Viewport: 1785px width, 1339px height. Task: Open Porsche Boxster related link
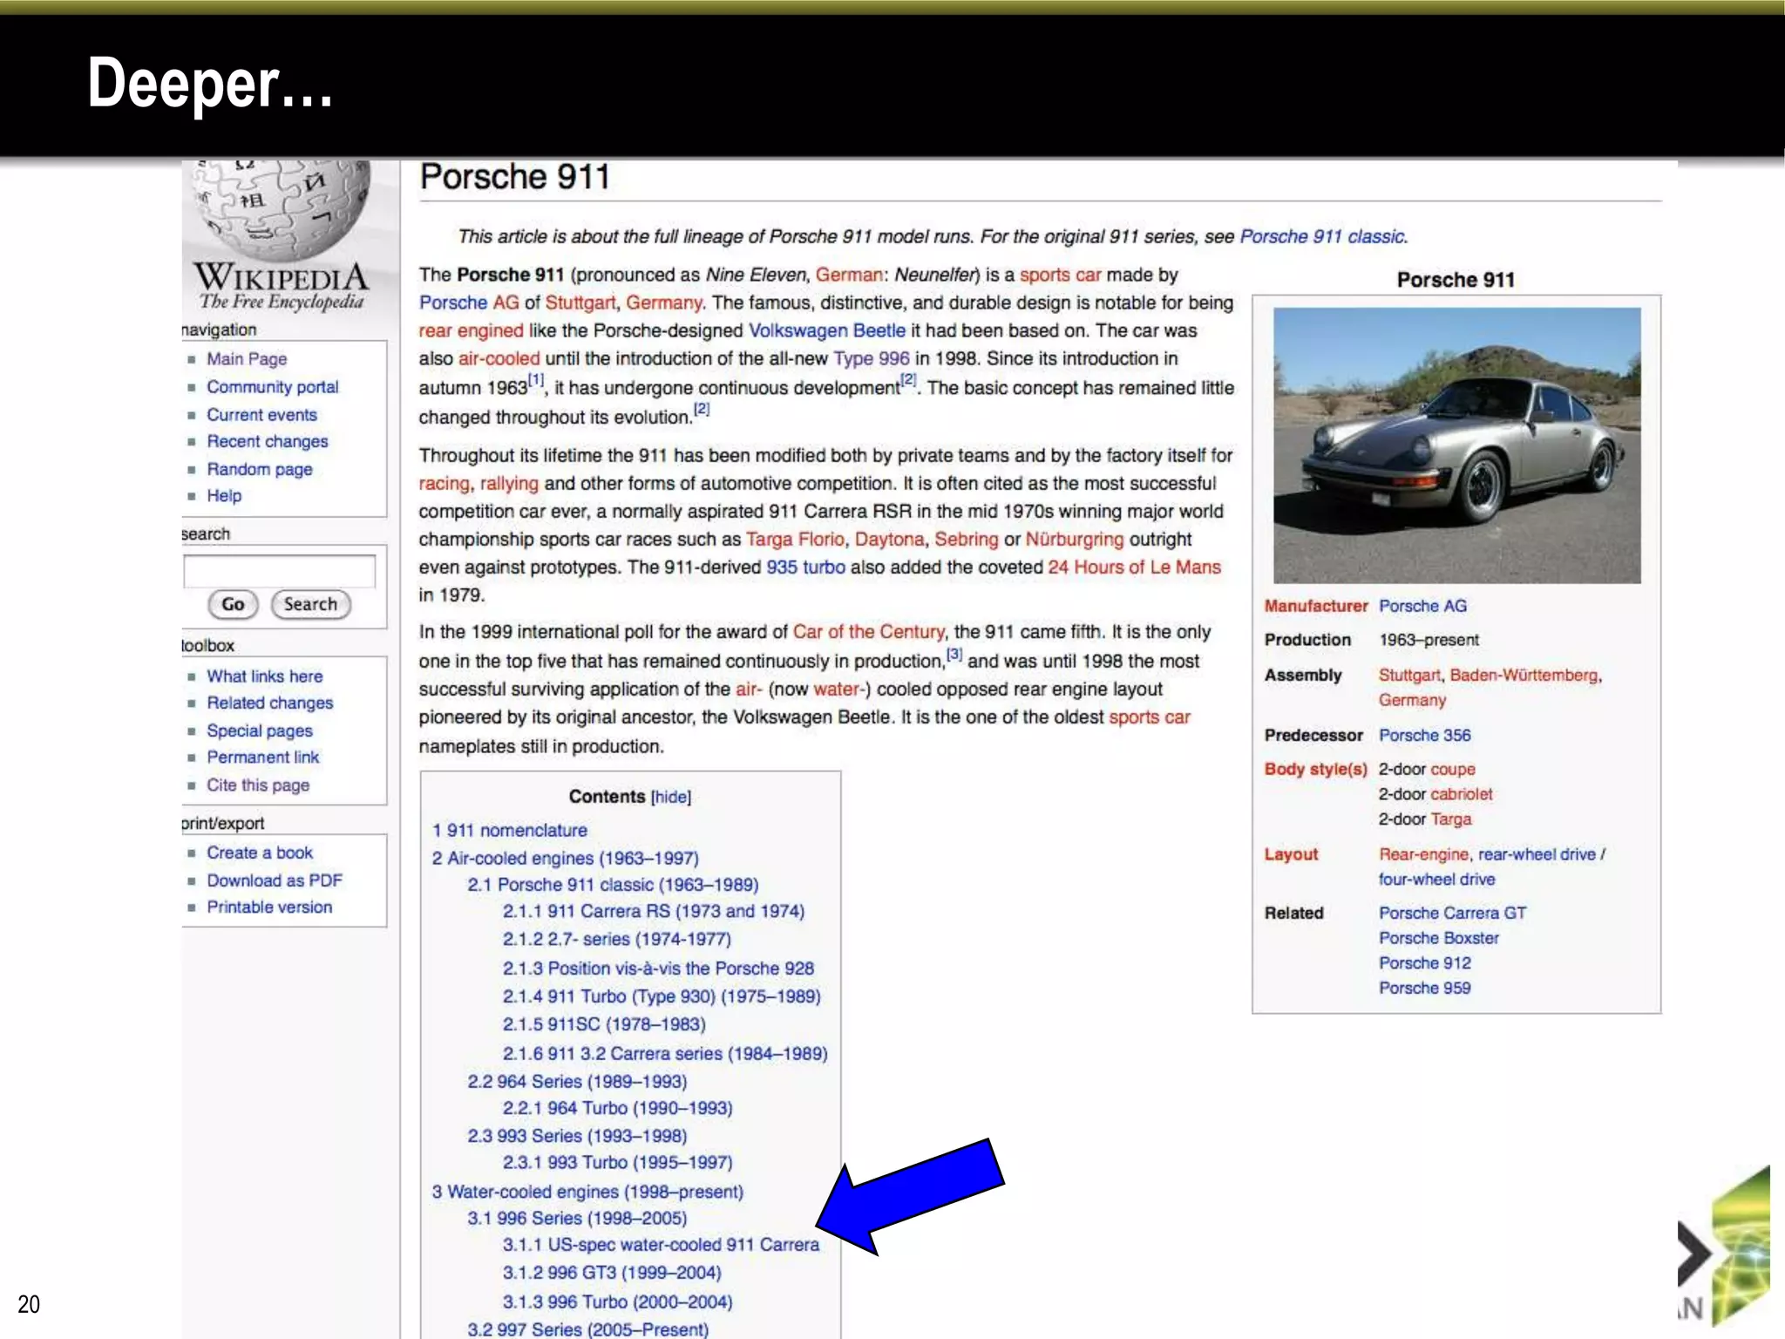pyautogui.click(x=1438, y=939)
